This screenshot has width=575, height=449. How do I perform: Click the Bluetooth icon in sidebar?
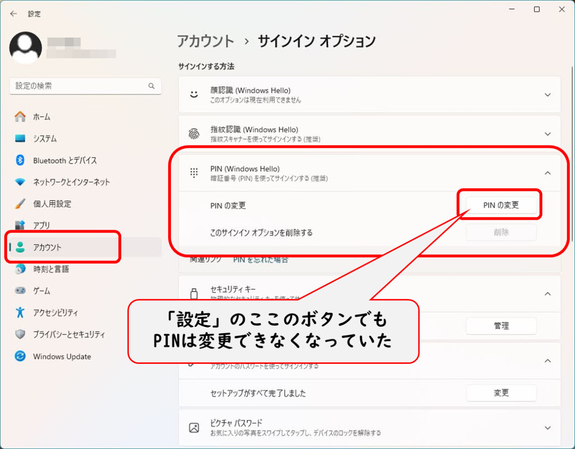[20, 160]
